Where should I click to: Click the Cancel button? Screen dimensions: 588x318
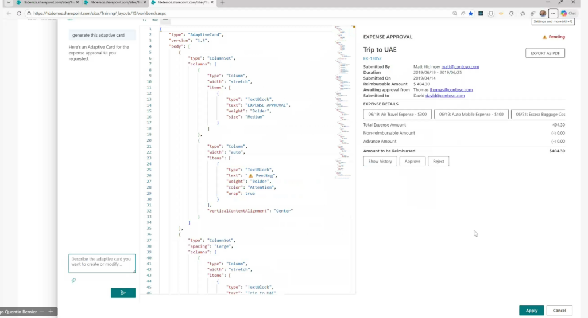tap(559, 311)
